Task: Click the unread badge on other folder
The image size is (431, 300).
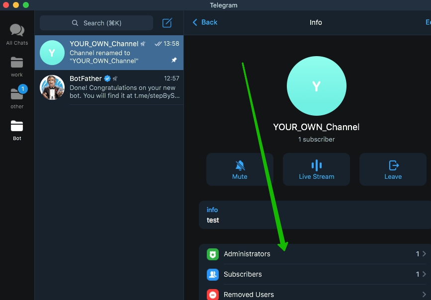Action: point(23,89)
